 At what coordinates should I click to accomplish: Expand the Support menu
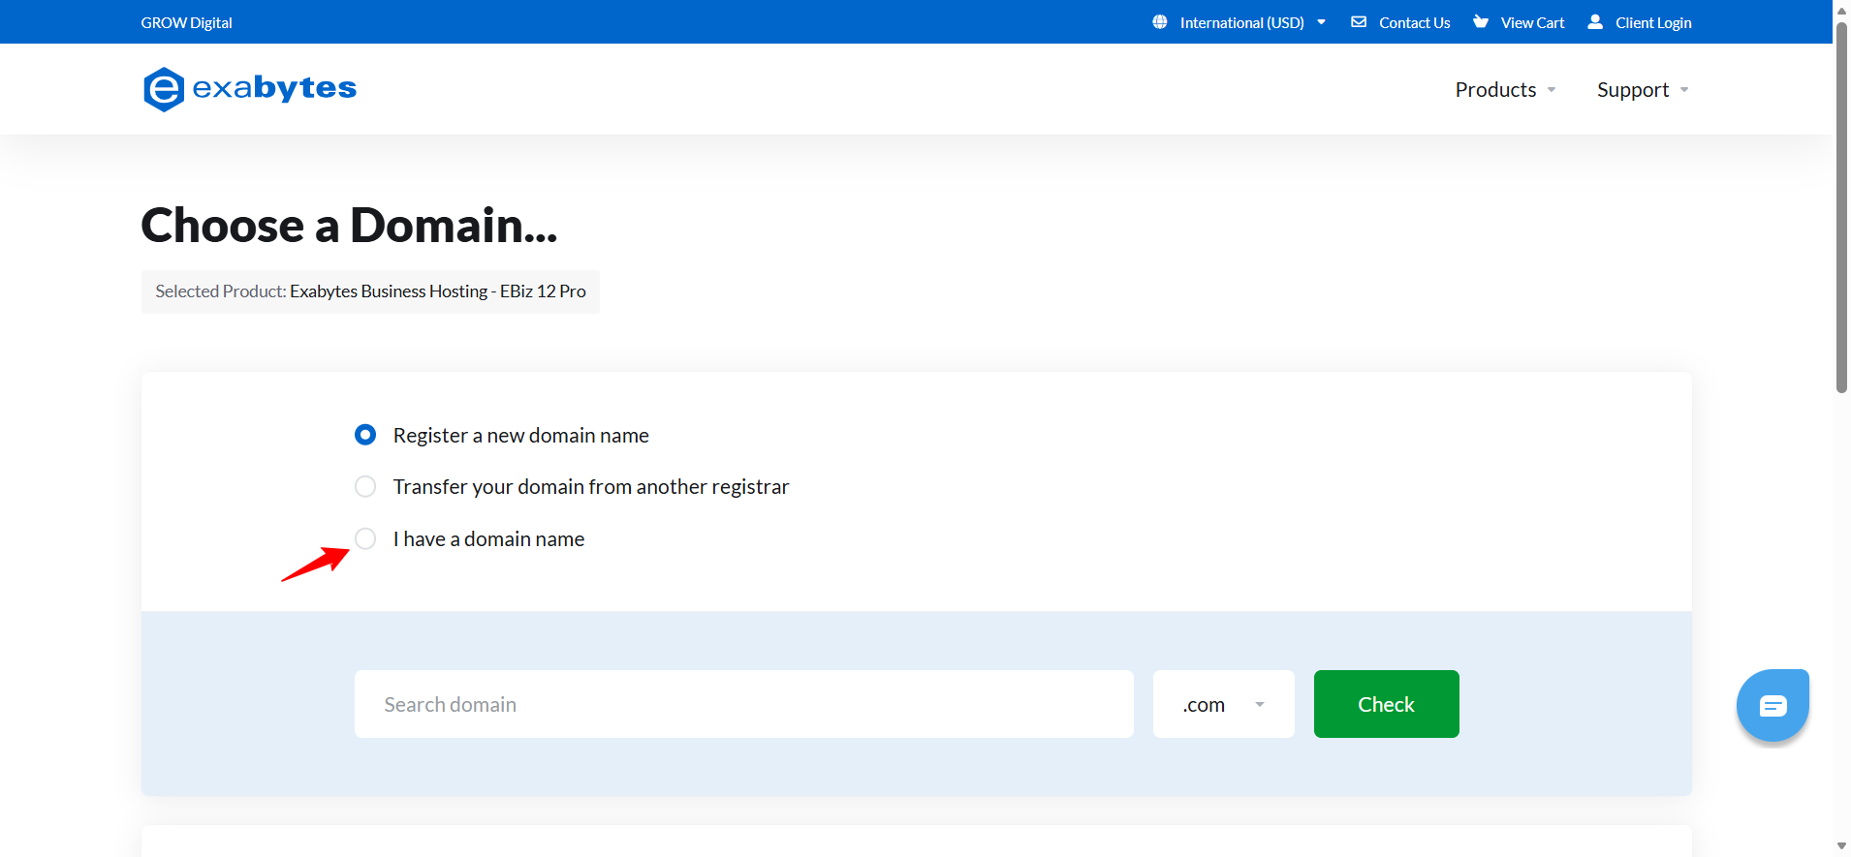coord(1643,90)
